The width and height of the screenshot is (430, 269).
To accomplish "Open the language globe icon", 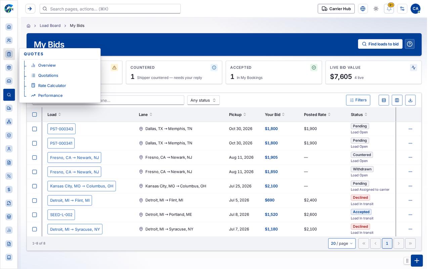I will coord(363,9).
